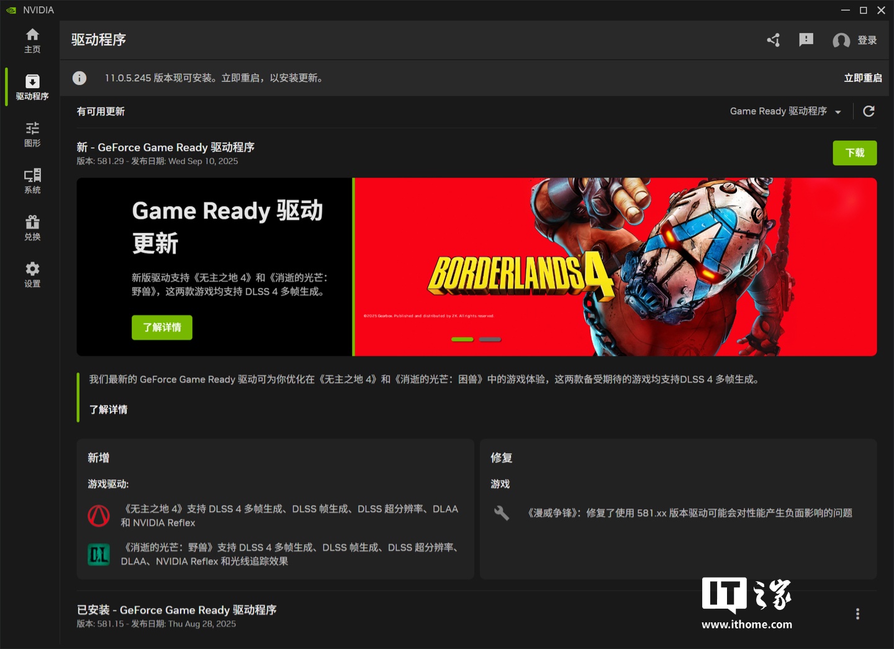
Task: Refresh the driver update list
Action: tap(869, 111)
